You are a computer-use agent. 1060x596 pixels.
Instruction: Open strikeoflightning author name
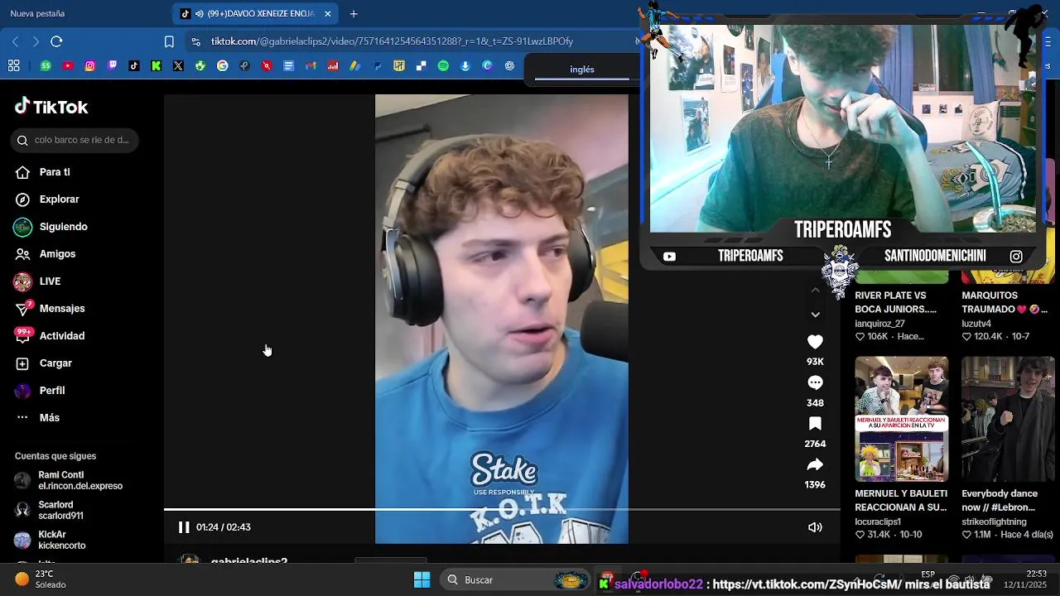pos(994,521)
